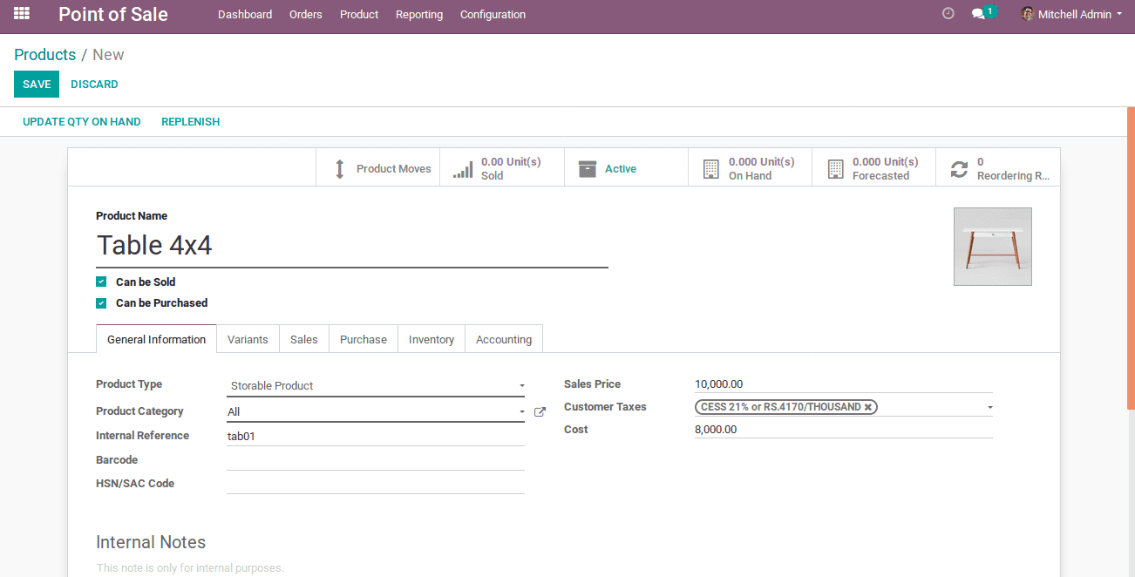Image resolution: width=1135 pixels, height=577 pixels.
Task: Expand the Product Category dropdown arrow
Action: pyautogui.click(x=522, y=412)
